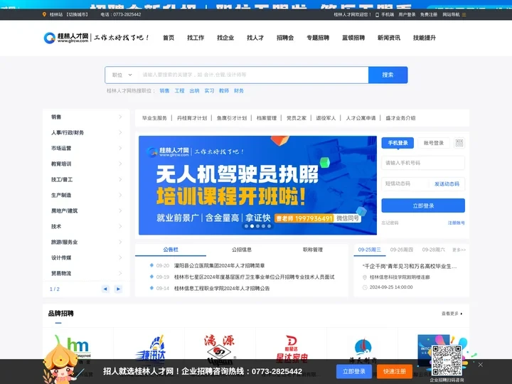Click the 漓源 brand logo

[220, 348]
